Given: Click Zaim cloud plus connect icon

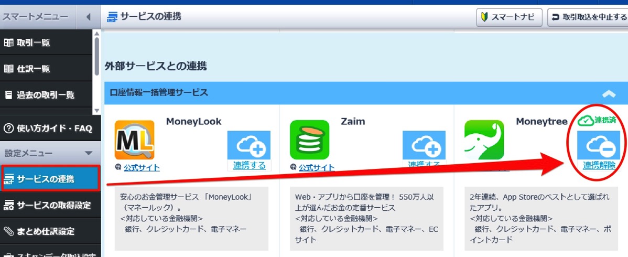Looking at the screenshot, I should pyautogui.click(x=424, y=145).
